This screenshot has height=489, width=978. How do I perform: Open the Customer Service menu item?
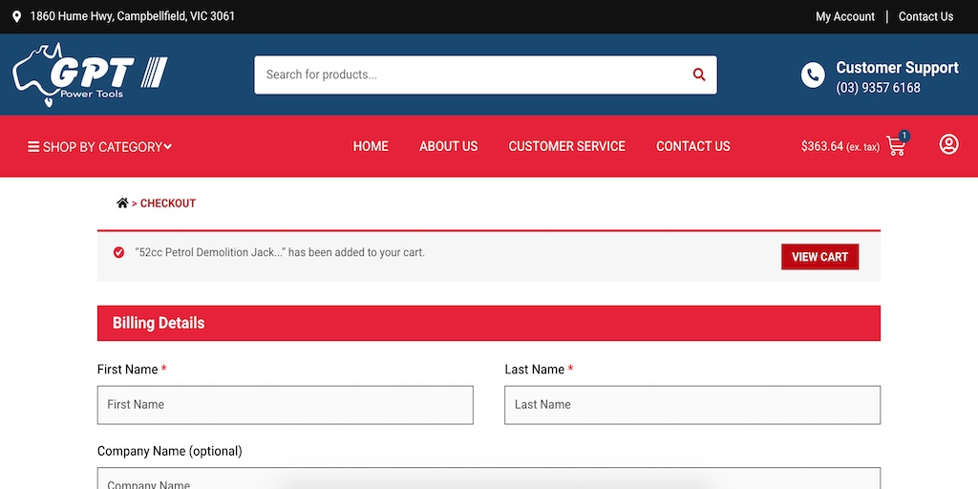[x=566, y=146]
